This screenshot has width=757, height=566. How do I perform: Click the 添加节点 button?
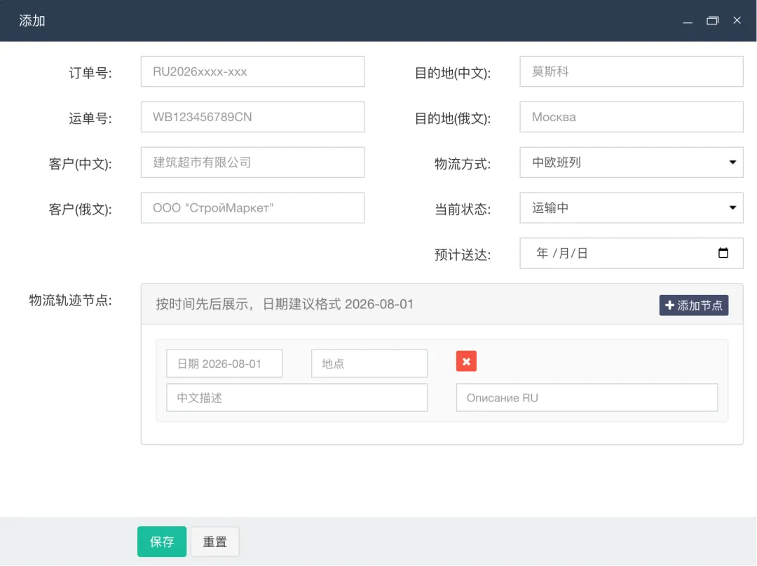tap(693, 305)
